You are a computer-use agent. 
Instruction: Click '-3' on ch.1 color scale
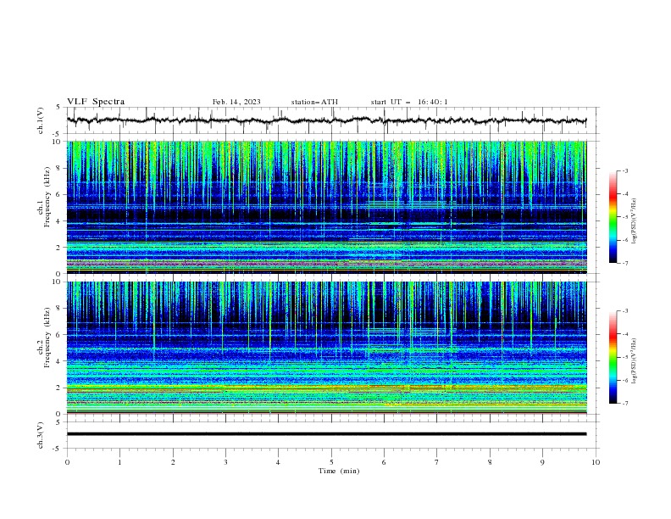pyautogui.click(x=625, y=170)
